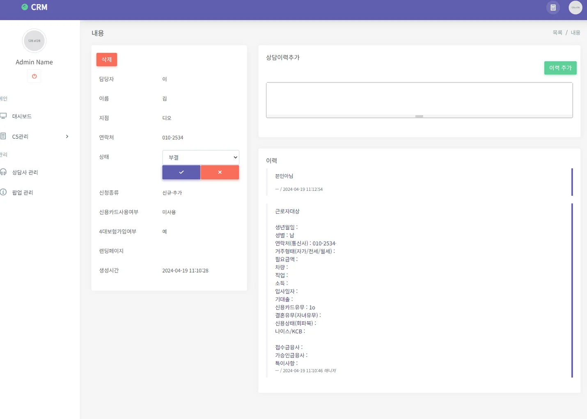Viewport: 587px width, 419px height.
Task: Click the 상담사 관리 headset icon
Action: 3,172
